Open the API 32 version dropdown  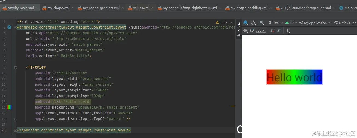pos(291,23)
